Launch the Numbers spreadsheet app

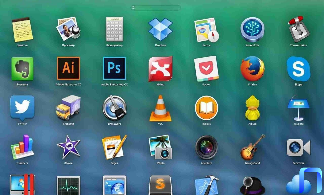(22, 147)
